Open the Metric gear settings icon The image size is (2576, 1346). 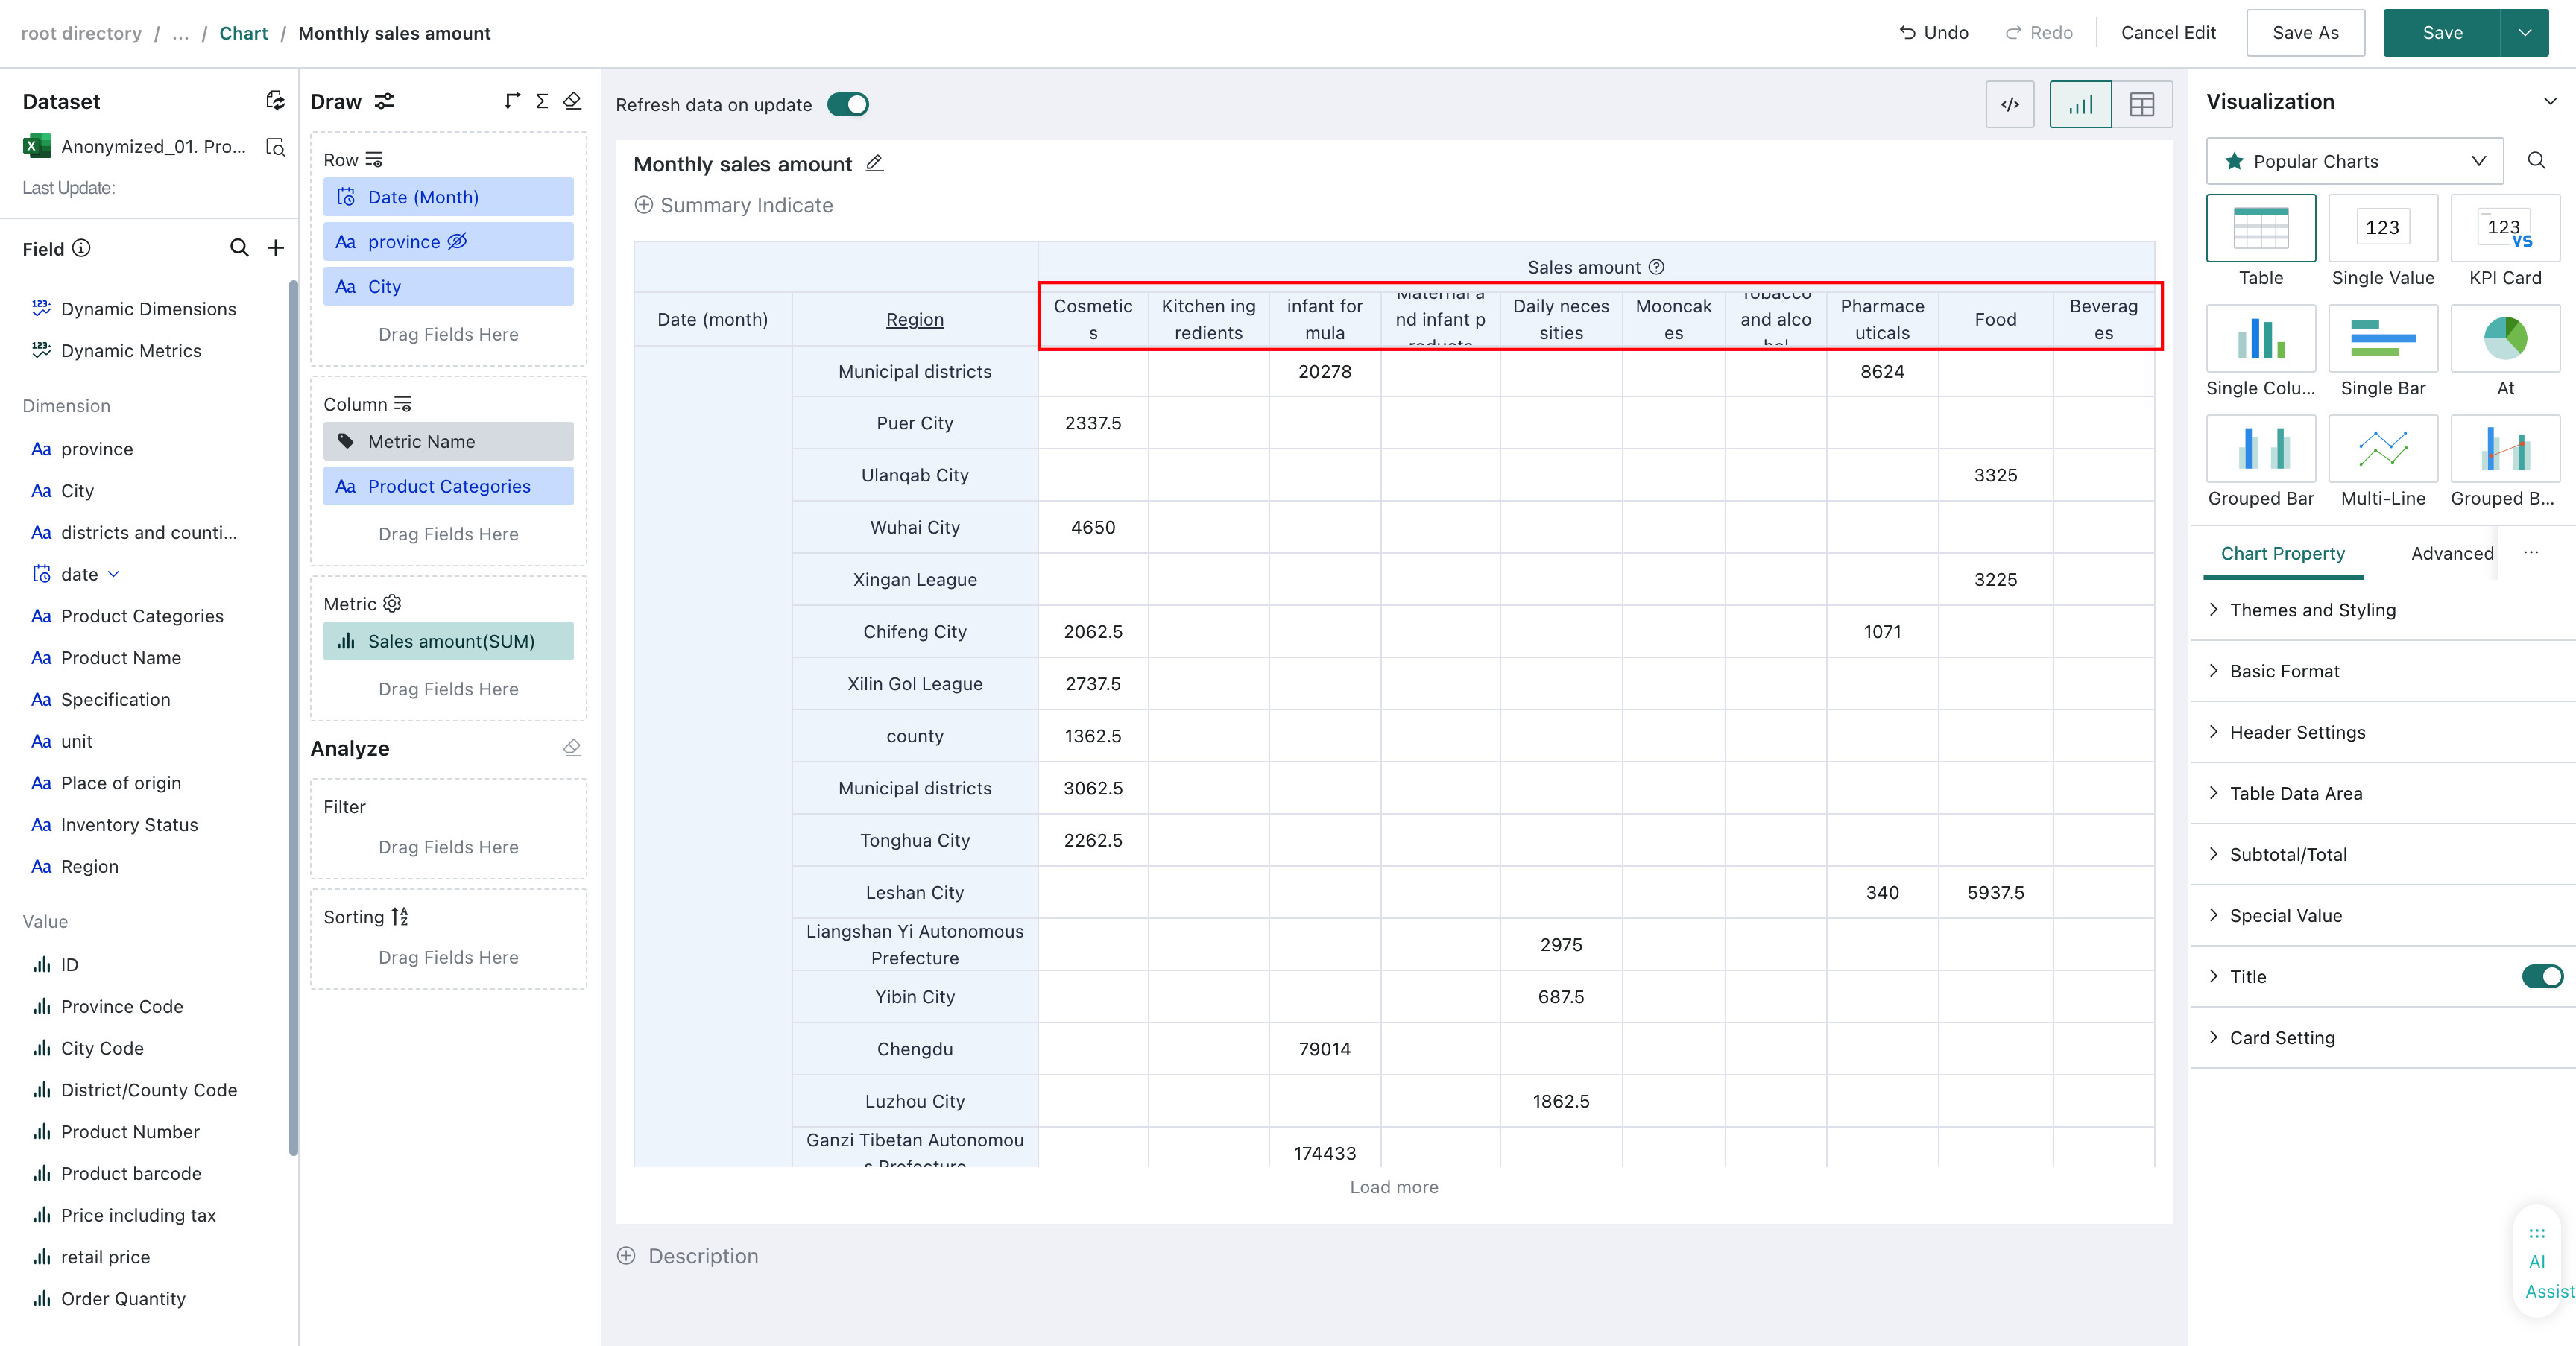pyautogui.click(x=392, y=603)
